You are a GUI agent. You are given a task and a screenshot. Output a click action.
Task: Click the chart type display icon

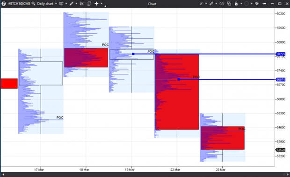coord(61,4)
